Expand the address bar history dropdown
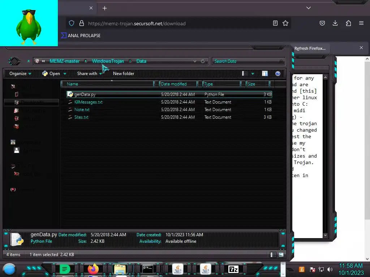 click(x=195, y=61)
